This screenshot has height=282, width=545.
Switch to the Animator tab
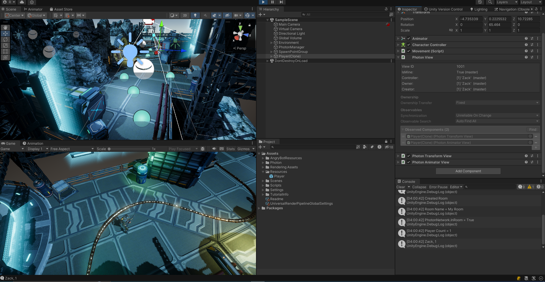(x=33, y=9)
